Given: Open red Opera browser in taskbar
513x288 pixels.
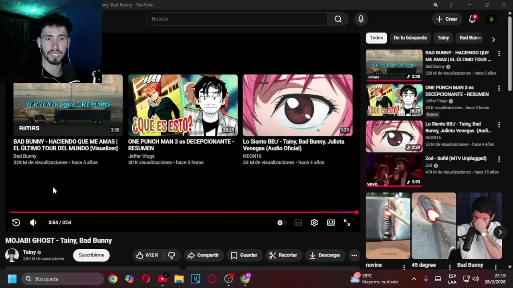Looking at the screenshot, I should [146, 279].
